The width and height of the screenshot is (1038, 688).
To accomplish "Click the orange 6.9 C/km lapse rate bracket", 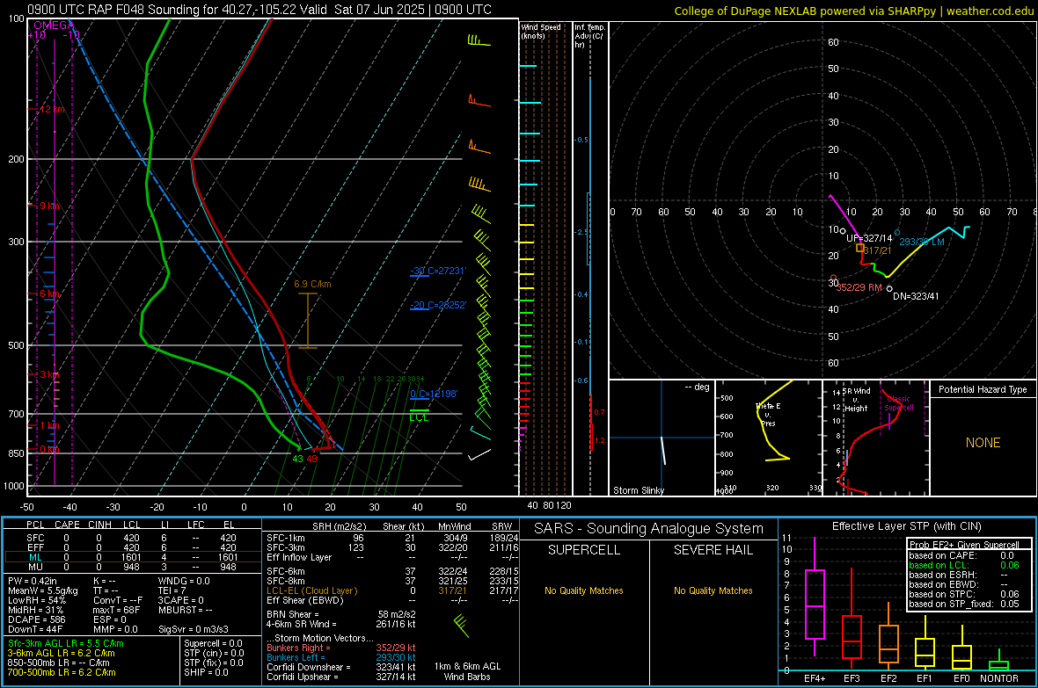I will coord(308,320).
